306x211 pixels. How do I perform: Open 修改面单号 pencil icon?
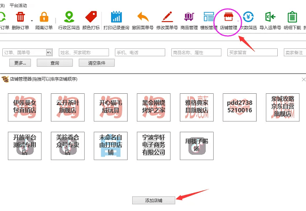(167, 18)
